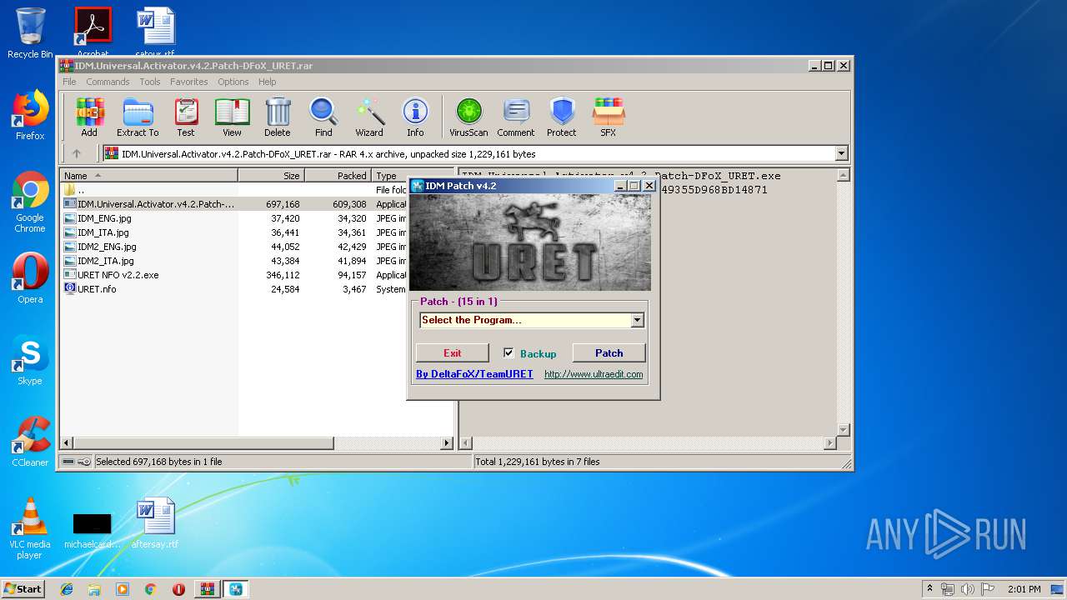Open VLC media player shortcut
Viewport: 1067px width, 600px height.
[30, 528]
